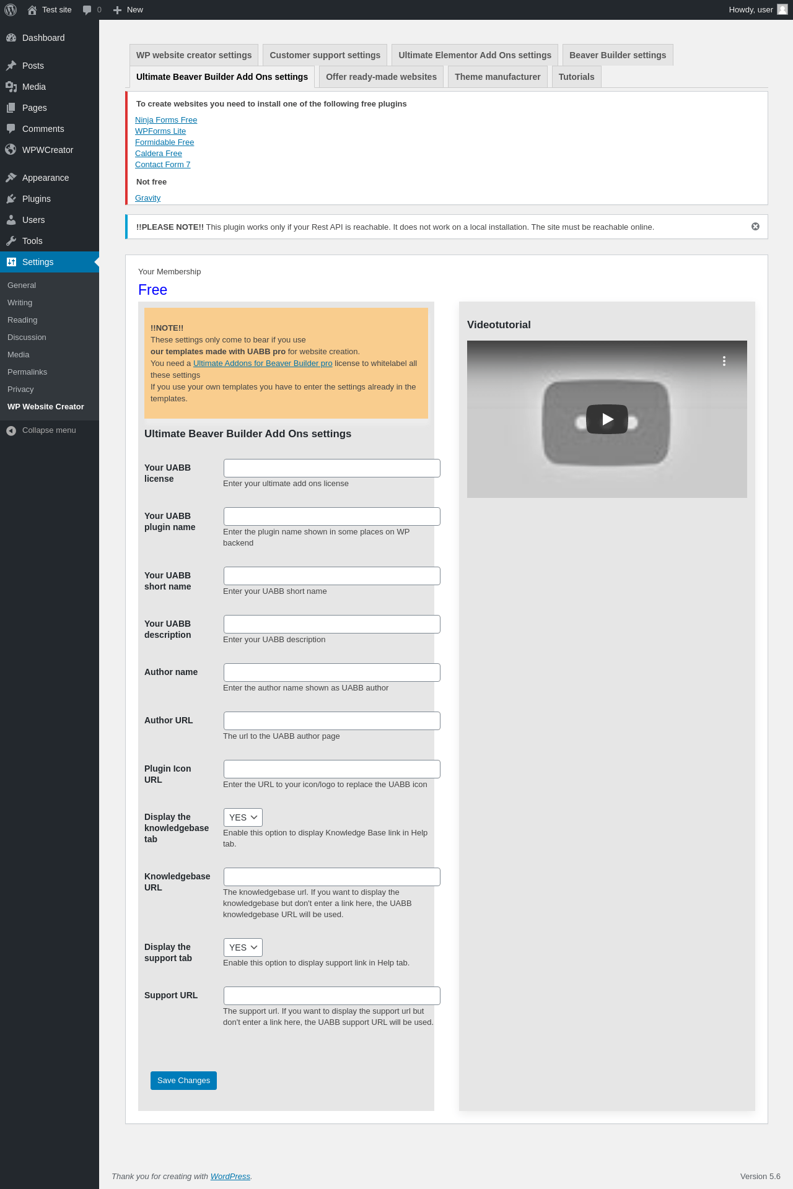This screenshot has height=1189, width=793.
Task: Open Offer ready-made websites tab
Action: tap(381, 77)
